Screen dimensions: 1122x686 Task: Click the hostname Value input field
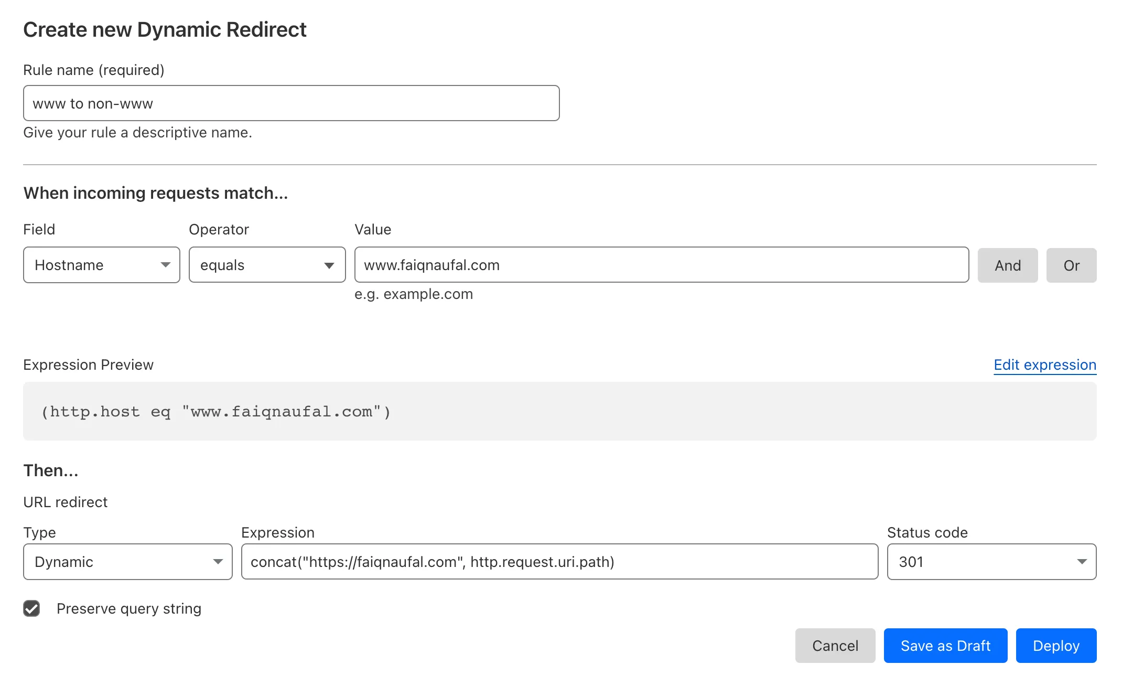pyautogui.click(x=662, y=265)
